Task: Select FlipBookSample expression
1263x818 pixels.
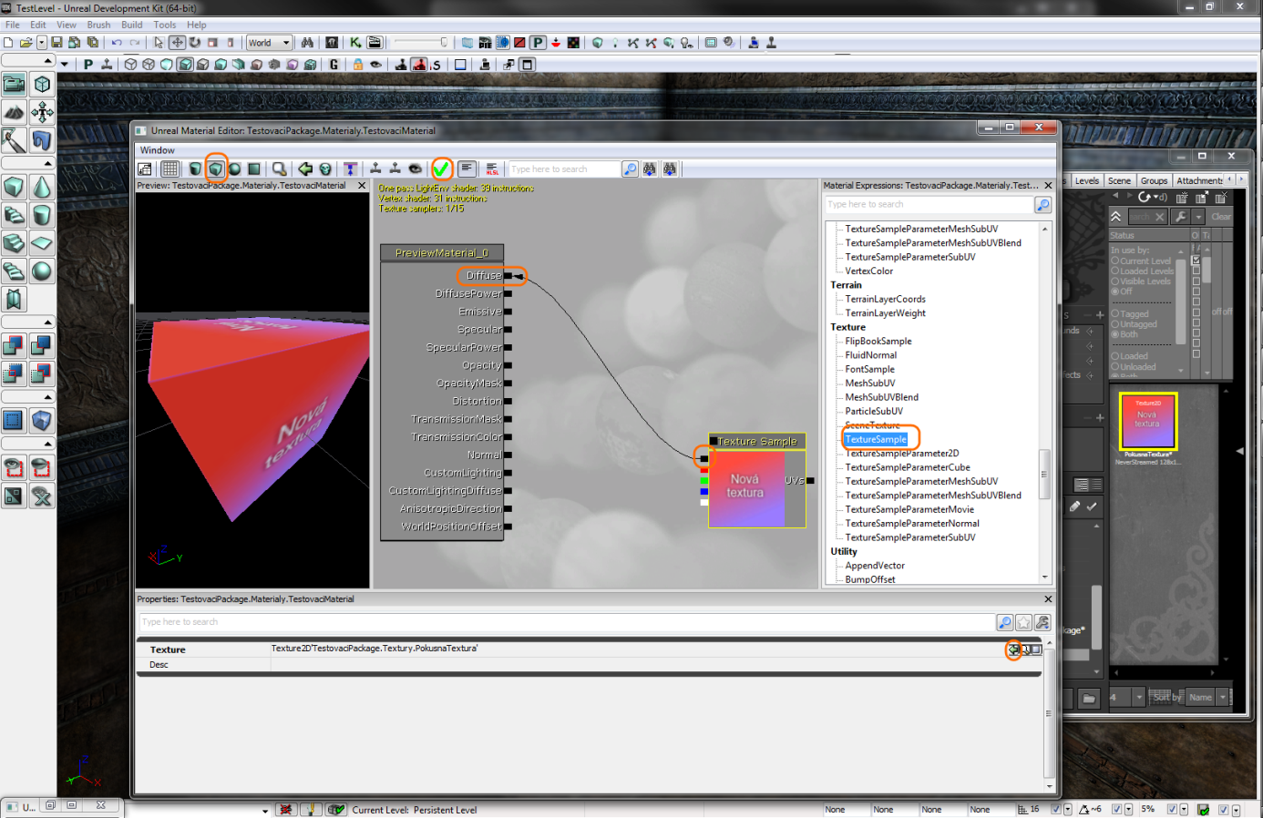Action: click(878, 341)
